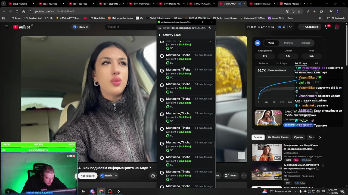
Task: Open the Views over time dropdown
Action: pyautogui.click(x=277, y=70)
